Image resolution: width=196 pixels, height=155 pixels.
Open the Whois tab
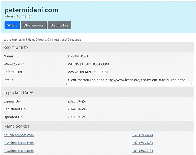(x=12, y=25)
